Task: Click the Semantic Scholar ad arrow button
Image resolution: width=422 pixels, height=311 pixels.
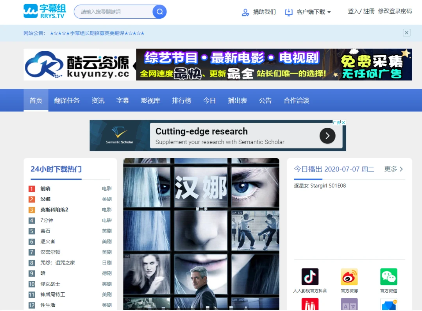Action: tap(327, 136)
